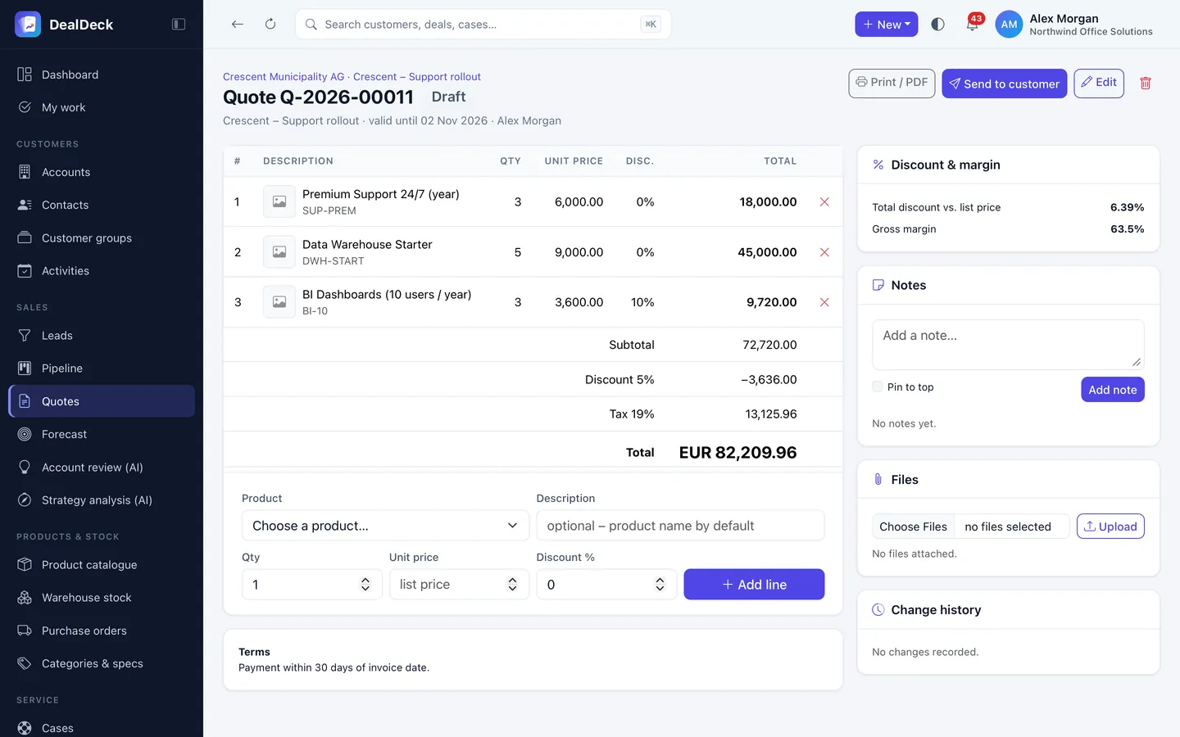Open the New dropdown button

click(887, 25)
